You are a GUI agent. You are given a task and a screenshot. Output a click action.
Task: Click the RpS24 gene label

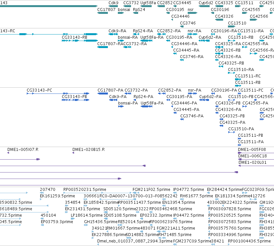click(139, 10)
